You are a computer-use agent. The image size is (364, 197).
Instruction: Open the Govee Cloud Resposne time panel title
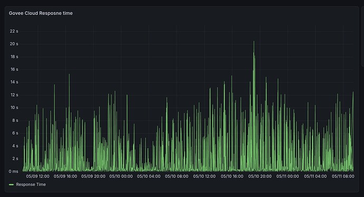pyautogui.click(x=41, y=13)
